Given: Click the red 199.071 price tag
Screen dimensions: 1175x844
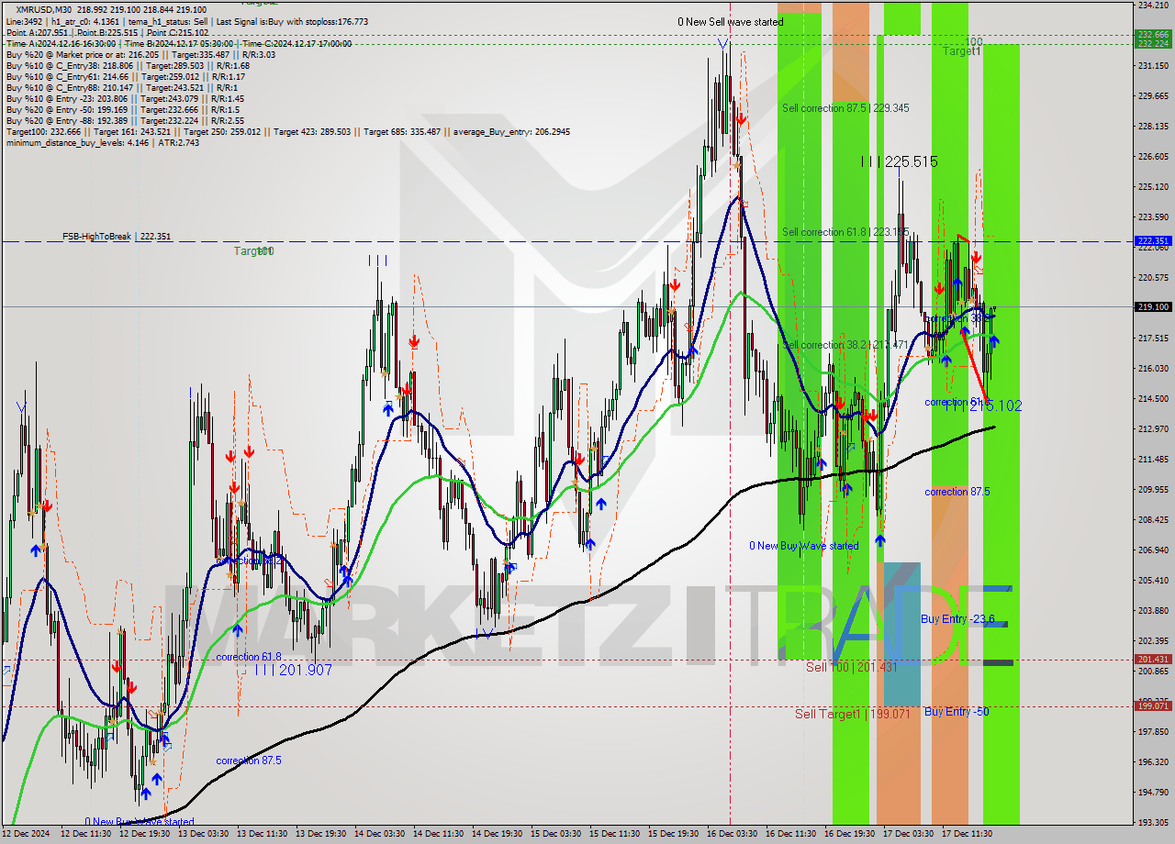Looking at the screenshot, I should click(1152, 705).
